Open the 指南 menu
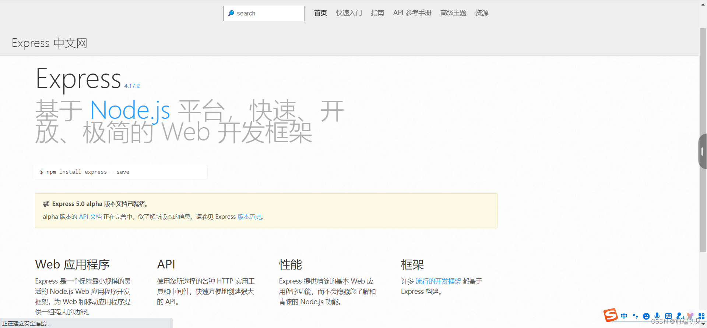Viewport: 707px width, 328px height. tap(377, 13)
